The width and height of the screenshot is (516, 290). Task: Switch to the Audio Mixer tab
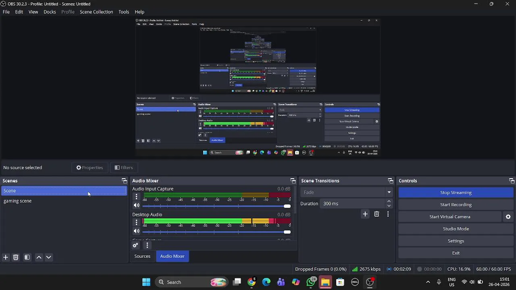172,256
